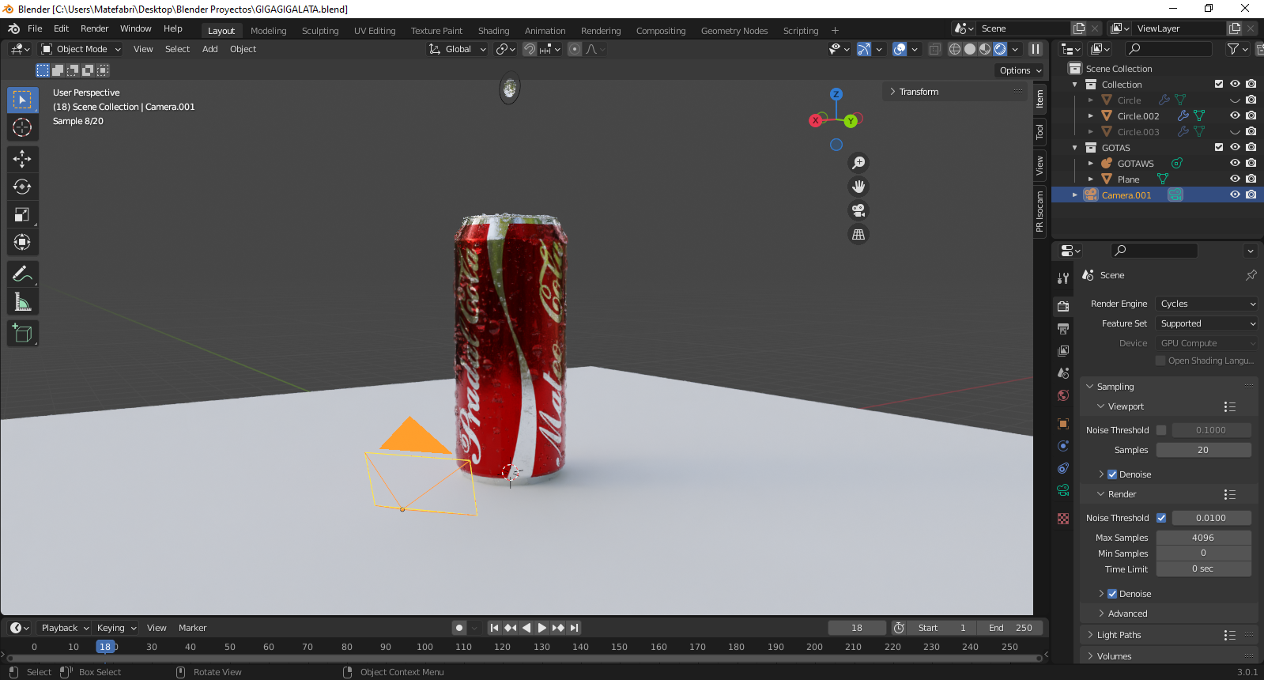Viewport: 1264px width, 680px height.
Task: Open the Tool properties tab icon
Action: (1063, 278)
